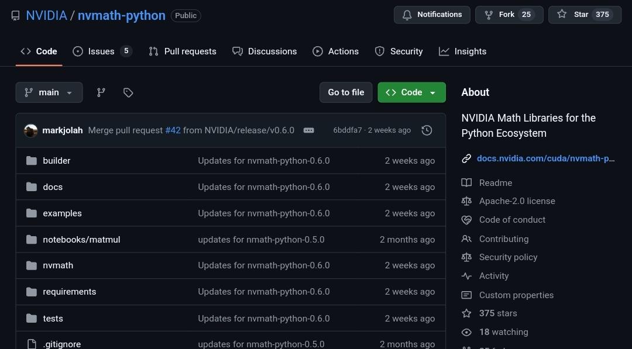632x349 pixels.
Task: Open the docs.nvidia.com documentation link
Action: [x=545, y=158]
